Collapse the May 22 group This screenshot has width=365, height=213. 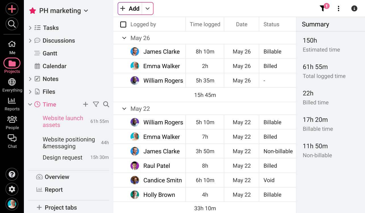coord(124,108)
